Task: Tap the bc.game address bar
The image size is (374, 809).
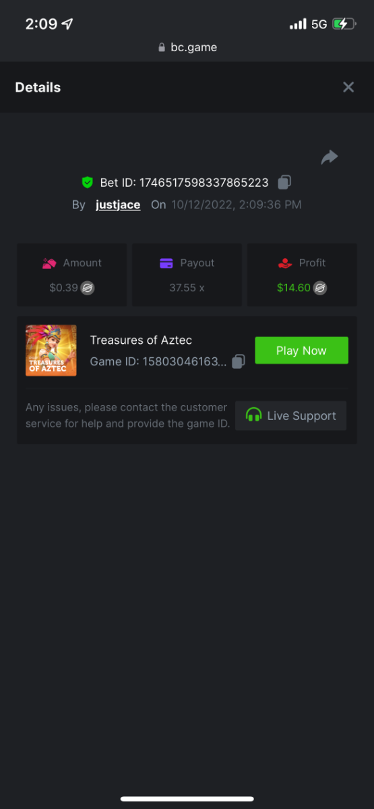Action: [x=187, y=47]
